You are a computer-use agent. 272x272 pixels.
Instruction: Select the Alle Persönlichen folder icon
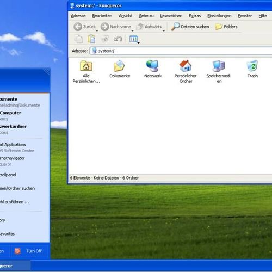[x=86, y=66]
